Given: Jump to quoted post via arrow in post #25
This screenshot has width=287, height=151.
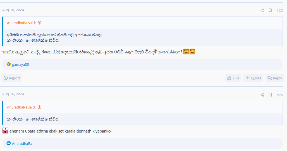Looking at the screenshot, I should tap(39, 23).
